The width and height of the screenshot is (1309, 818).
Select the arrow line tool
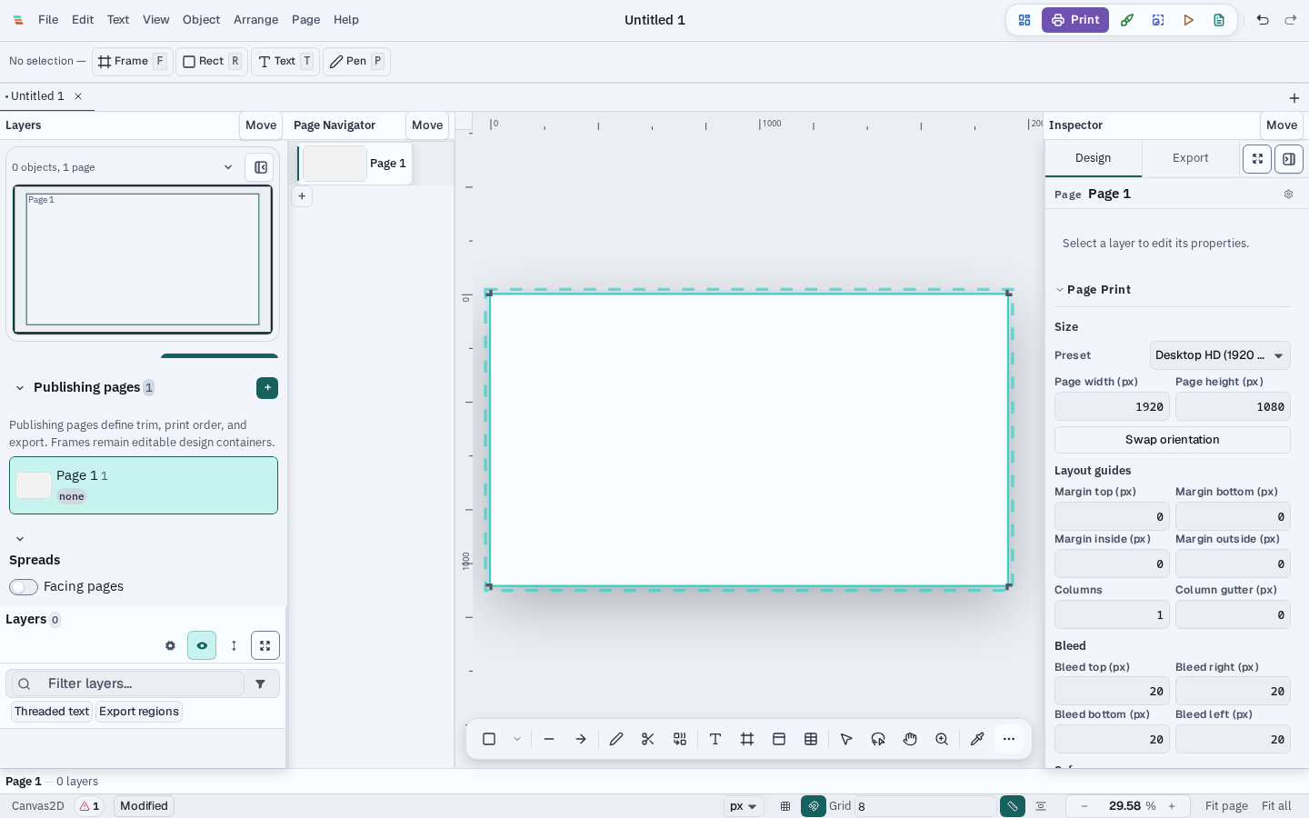pyautogui.click(x=581, y=739)
